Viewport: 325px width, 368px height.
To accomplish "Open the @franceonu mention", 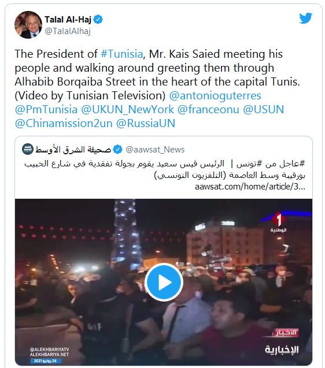I will pyautogui.click(x=208, y=110).
